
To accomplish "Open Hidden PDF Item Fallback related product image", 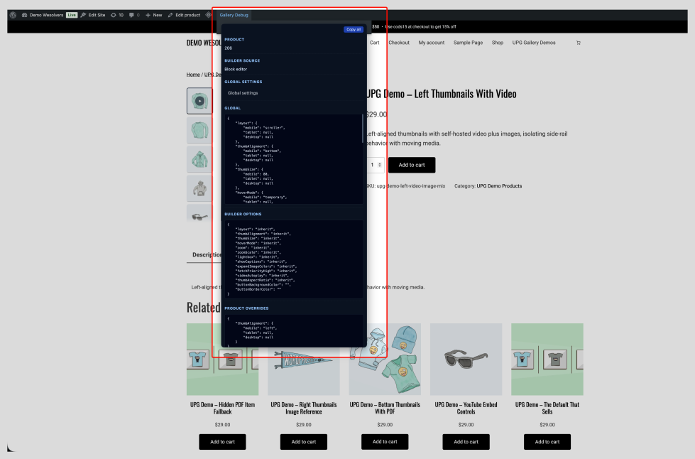I will [222, 360].
